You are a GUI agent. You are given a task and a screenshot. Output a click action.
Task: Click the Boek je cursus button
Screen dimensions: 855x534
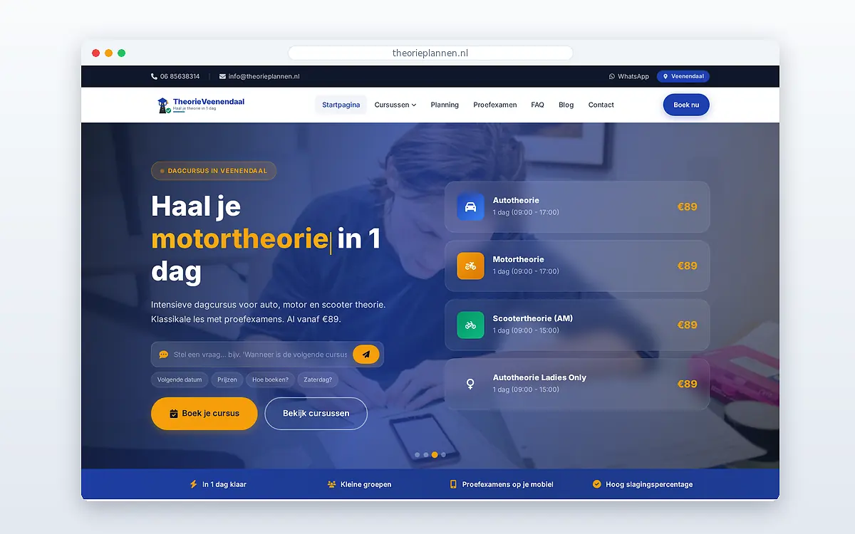(x=204, y=414)
